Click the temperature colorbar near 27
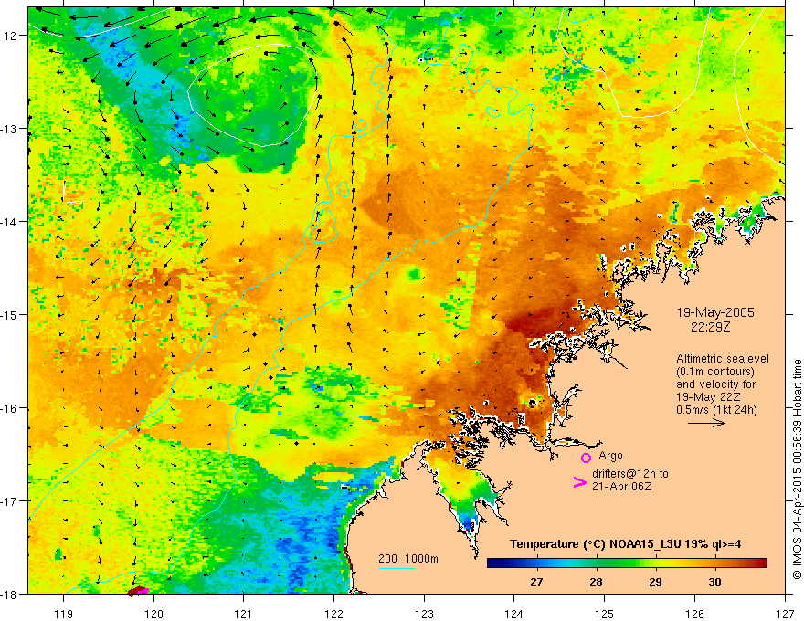Image resolution: width=804 pixels, height=621 pixels. tap(536, 563)
